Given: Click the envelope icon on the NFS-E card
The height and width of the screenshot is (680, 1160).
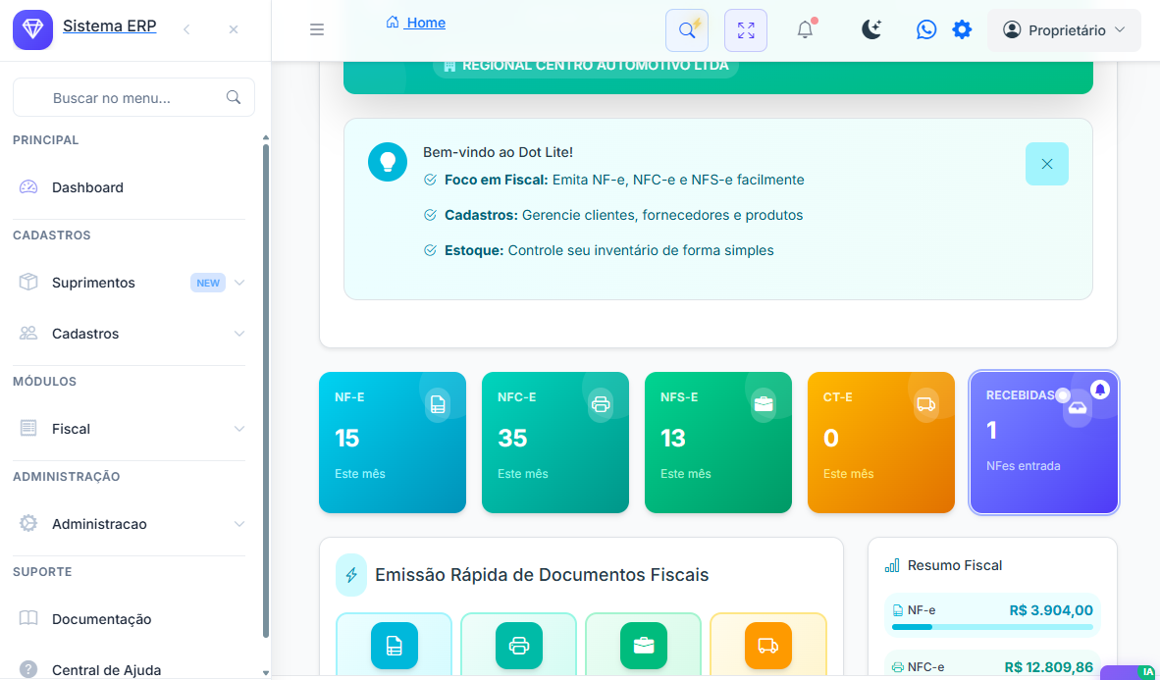Looking at the screenshot, I should point(764,403).
